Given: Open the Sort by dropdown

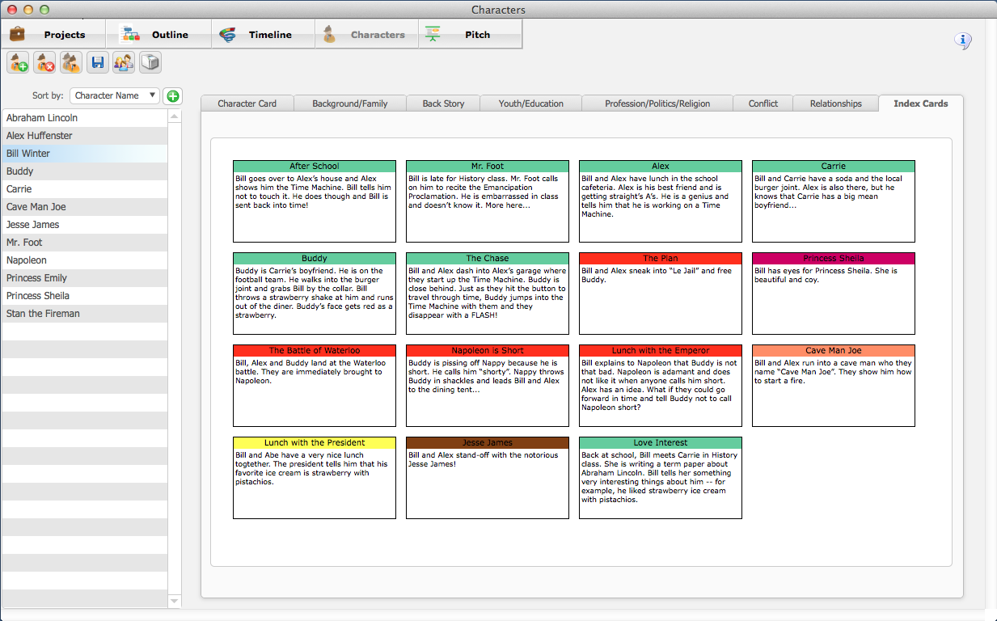Looking at the screenshot, I should [x=114, y=95].
